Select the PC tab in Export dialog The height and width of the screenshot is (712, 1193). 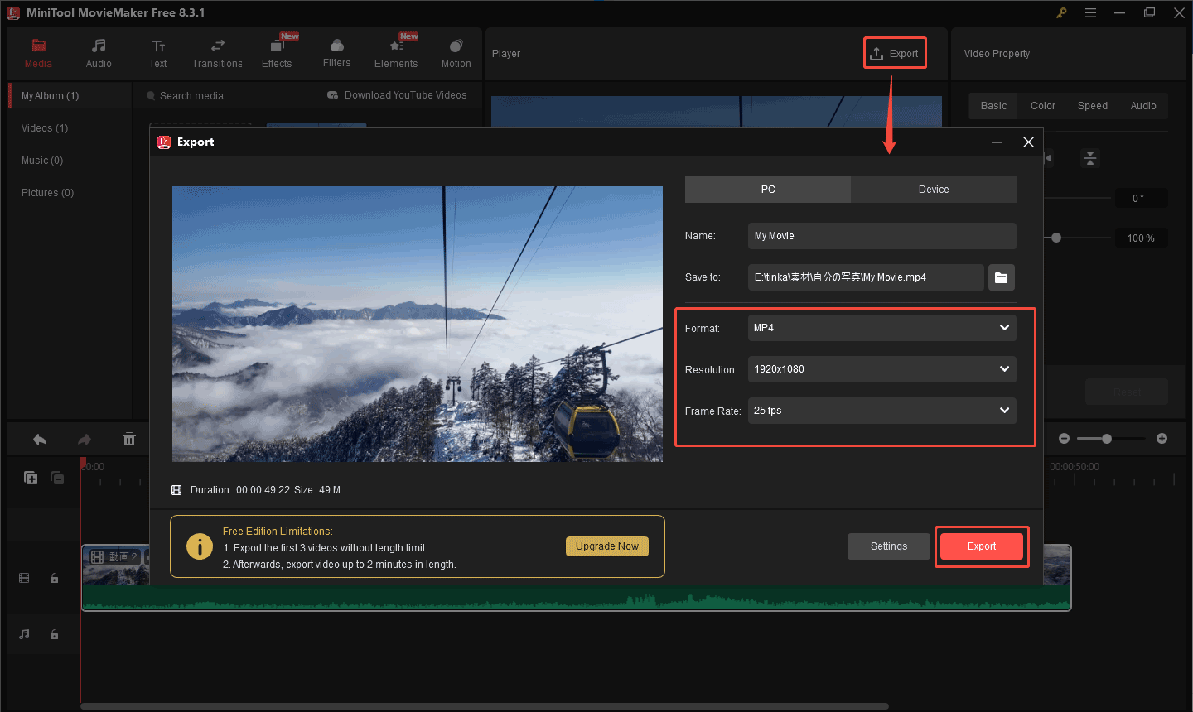point(768,190)
